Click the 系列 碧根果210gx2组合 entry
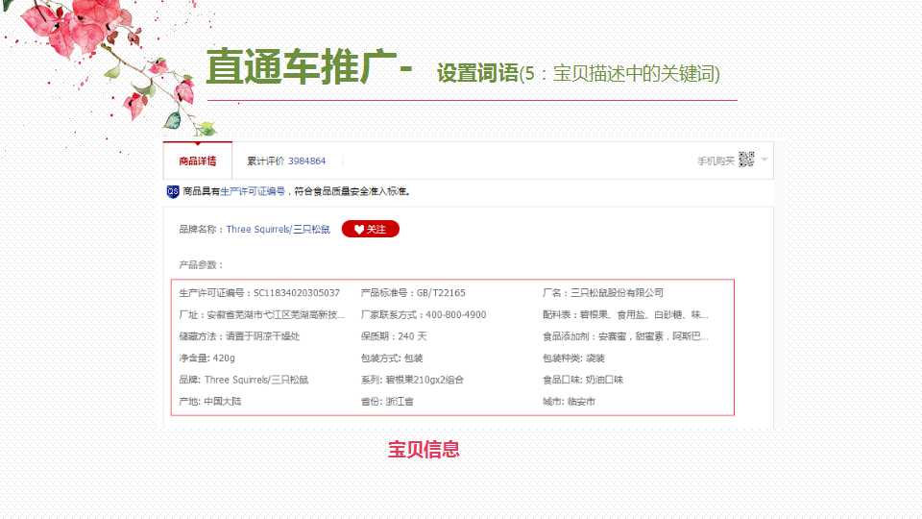Image resolution: width=922 pixels, height=519 pixels. [412, 380]
